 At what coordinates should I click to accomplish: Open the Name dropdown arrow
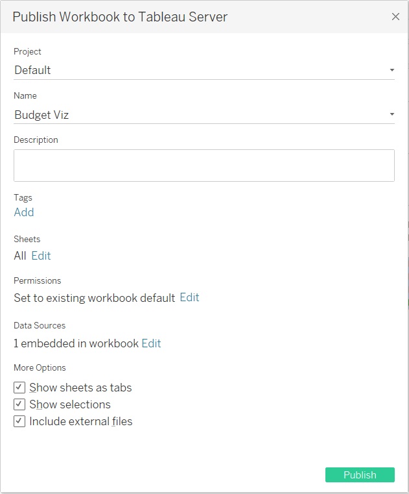pyautogui.click(x=392, y=115)
